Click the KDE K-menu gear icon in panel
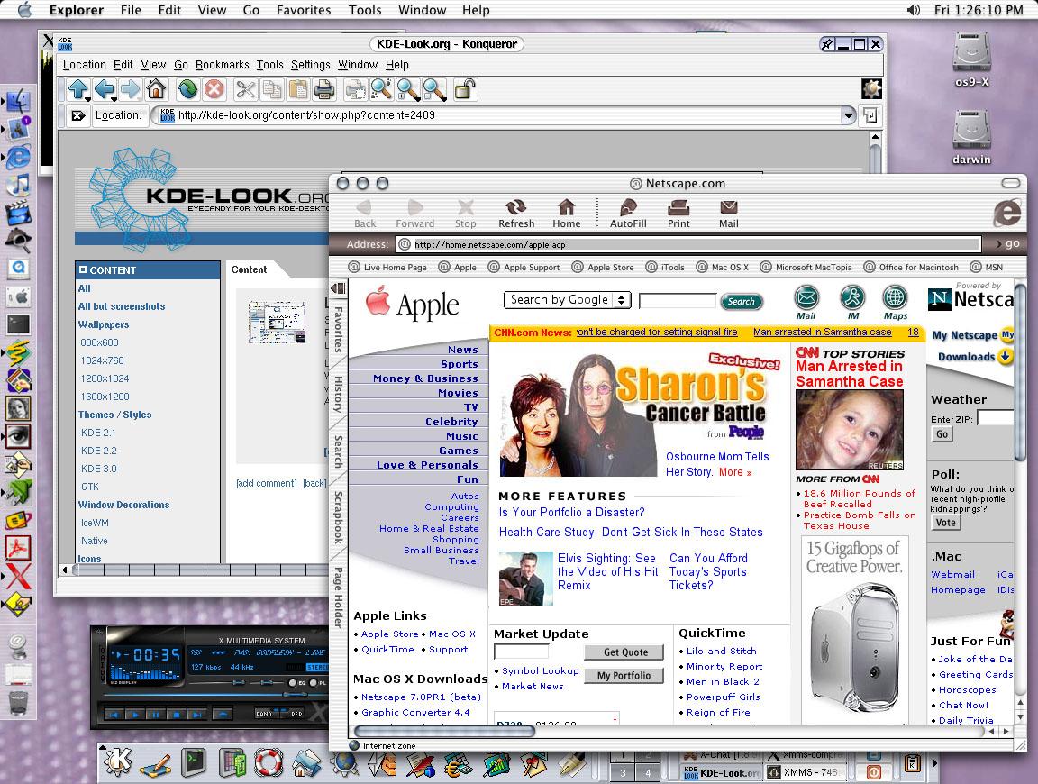Image resolution: width=1038 pixels, height=784 pixels. (x=118, y=762)
